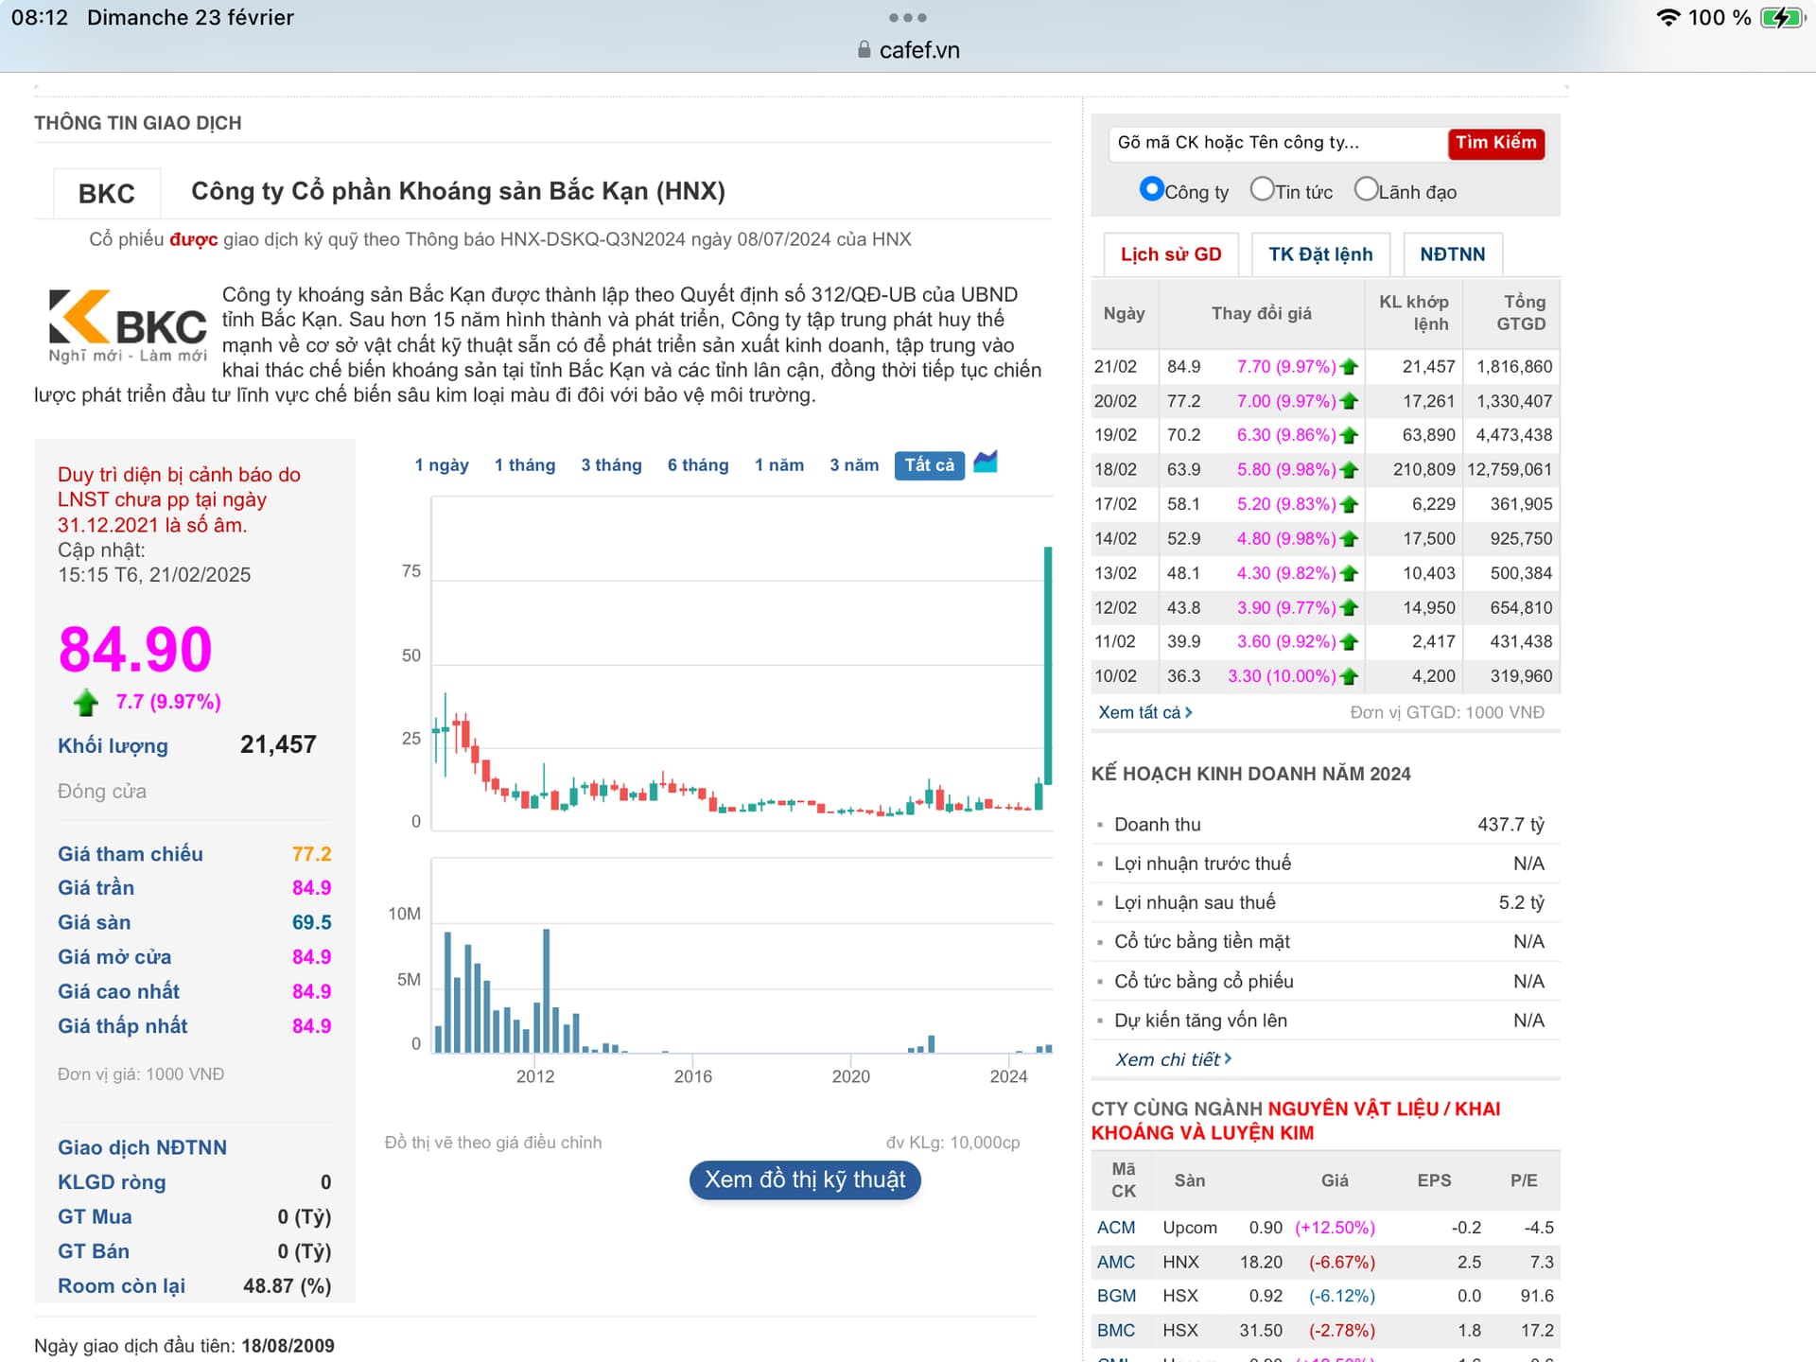Expand Xem tất cả trading history
Viewport: 1816px width, 1362px height.
tap(1144, 712)
